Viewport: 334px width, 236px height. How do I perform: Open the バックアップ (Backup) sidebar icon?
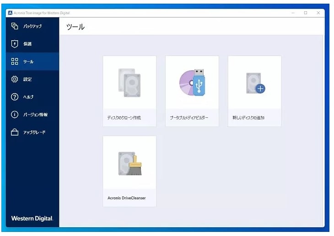click(15, 26)
